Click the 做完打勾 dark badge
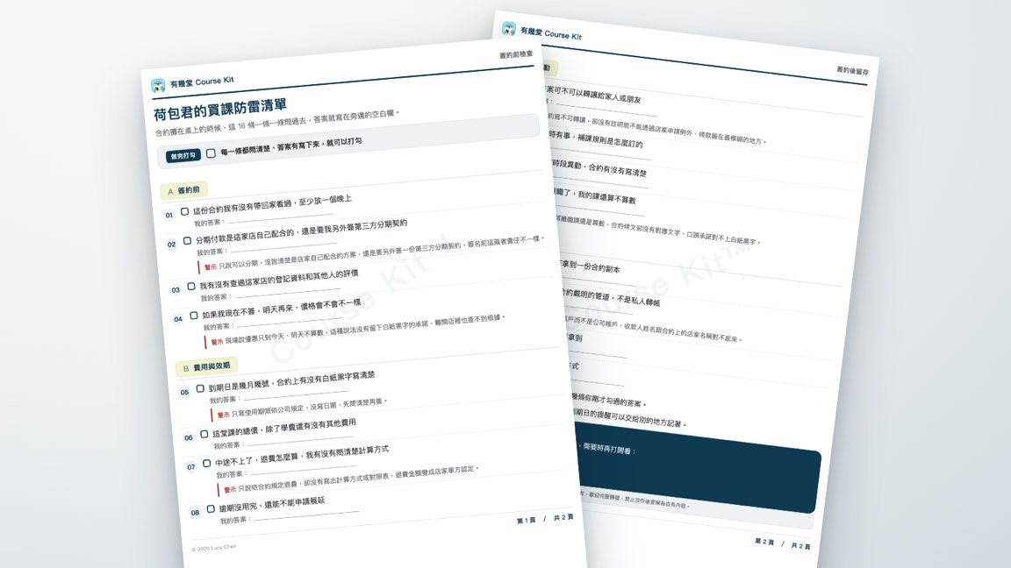This screenshot has width=1011, height=568. coord(183,156)
